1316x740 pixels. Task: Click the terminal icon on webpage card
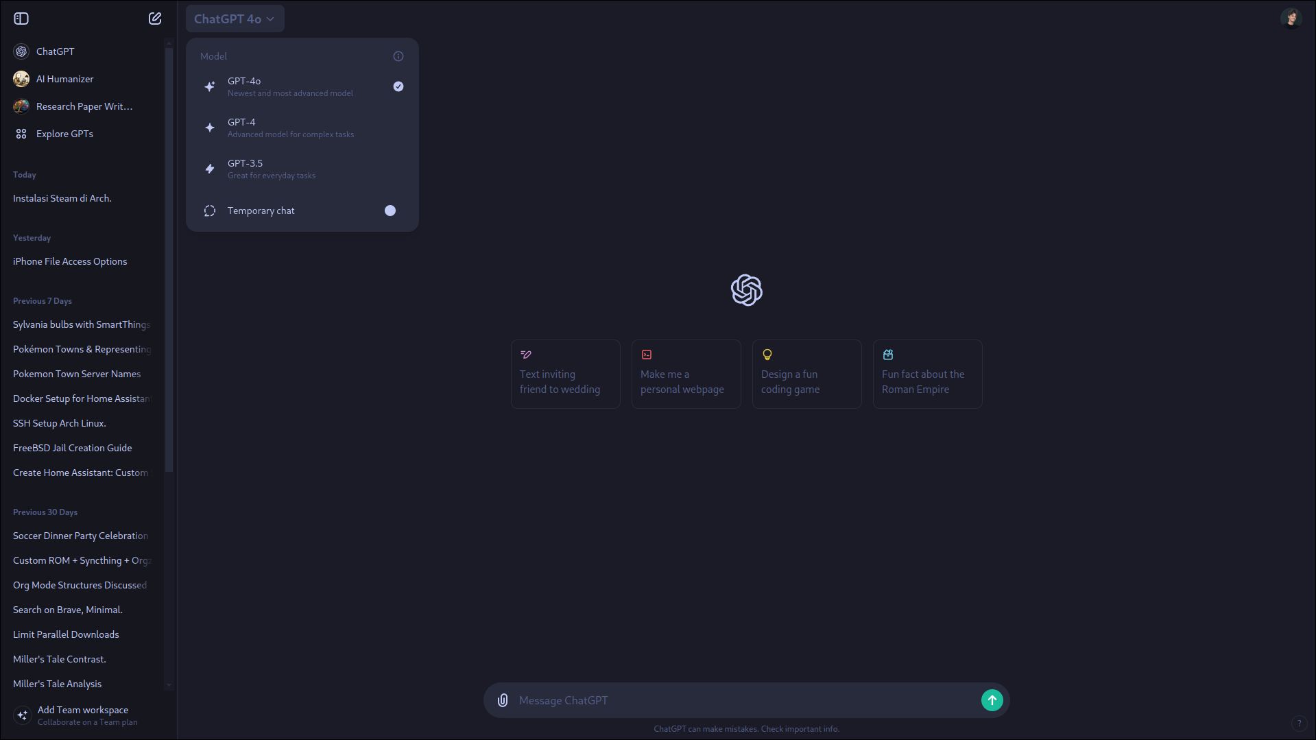[x=647, y=355]
